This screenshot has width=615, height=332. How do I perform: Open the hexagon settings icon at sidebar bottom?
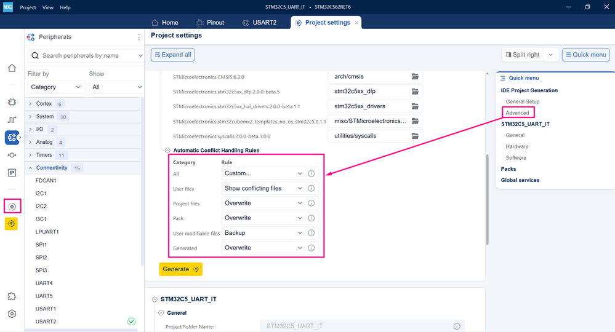12,314
